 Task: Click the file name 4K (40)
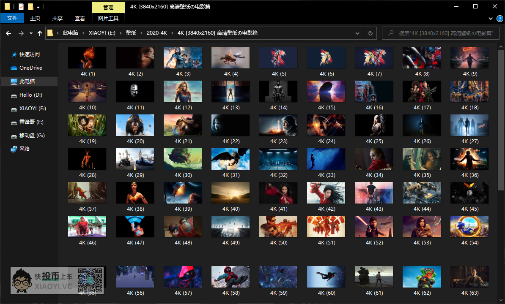[231, 209]
